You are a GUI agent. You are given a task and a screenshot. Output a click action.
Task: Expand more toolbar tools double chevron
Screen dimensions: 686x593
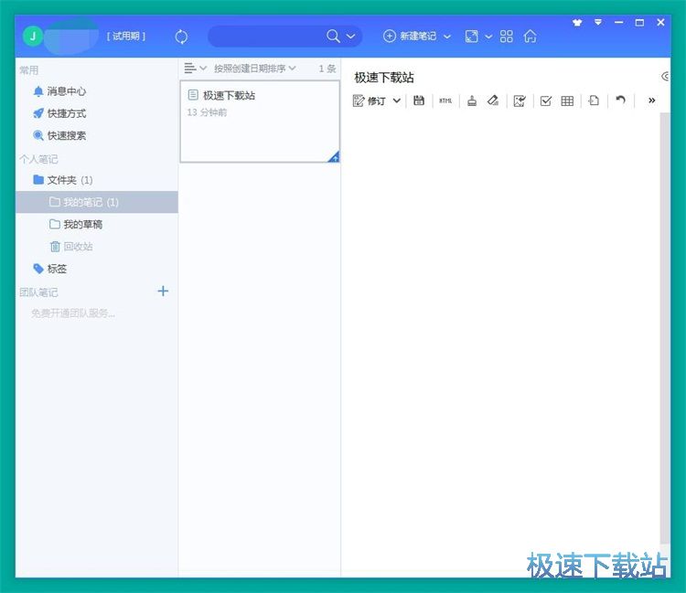(651, 101)
